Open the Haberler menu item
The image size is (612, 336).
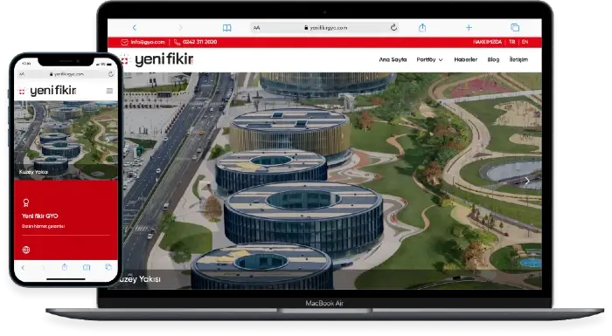[466, 59]
